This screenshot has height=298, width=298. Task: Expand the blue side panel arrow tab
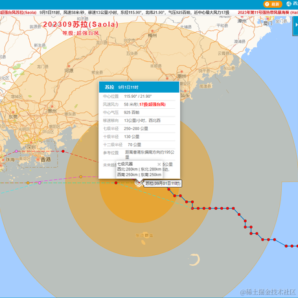click(295, 25)
